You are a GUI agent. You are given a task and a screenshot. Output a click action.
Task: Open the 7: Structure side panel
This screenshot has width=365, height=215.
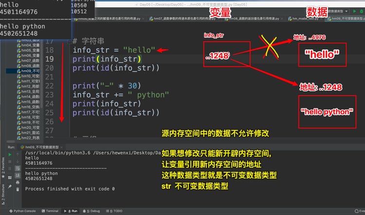click(x=3, y=194)
